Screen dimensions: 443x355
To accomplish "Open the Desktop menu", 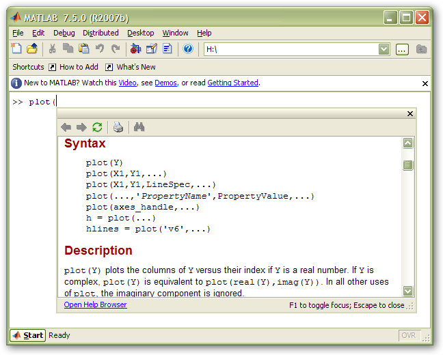I will tap(140, 33).
